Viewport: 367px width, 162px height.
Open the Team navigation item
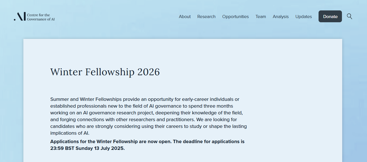click(261, 17)
